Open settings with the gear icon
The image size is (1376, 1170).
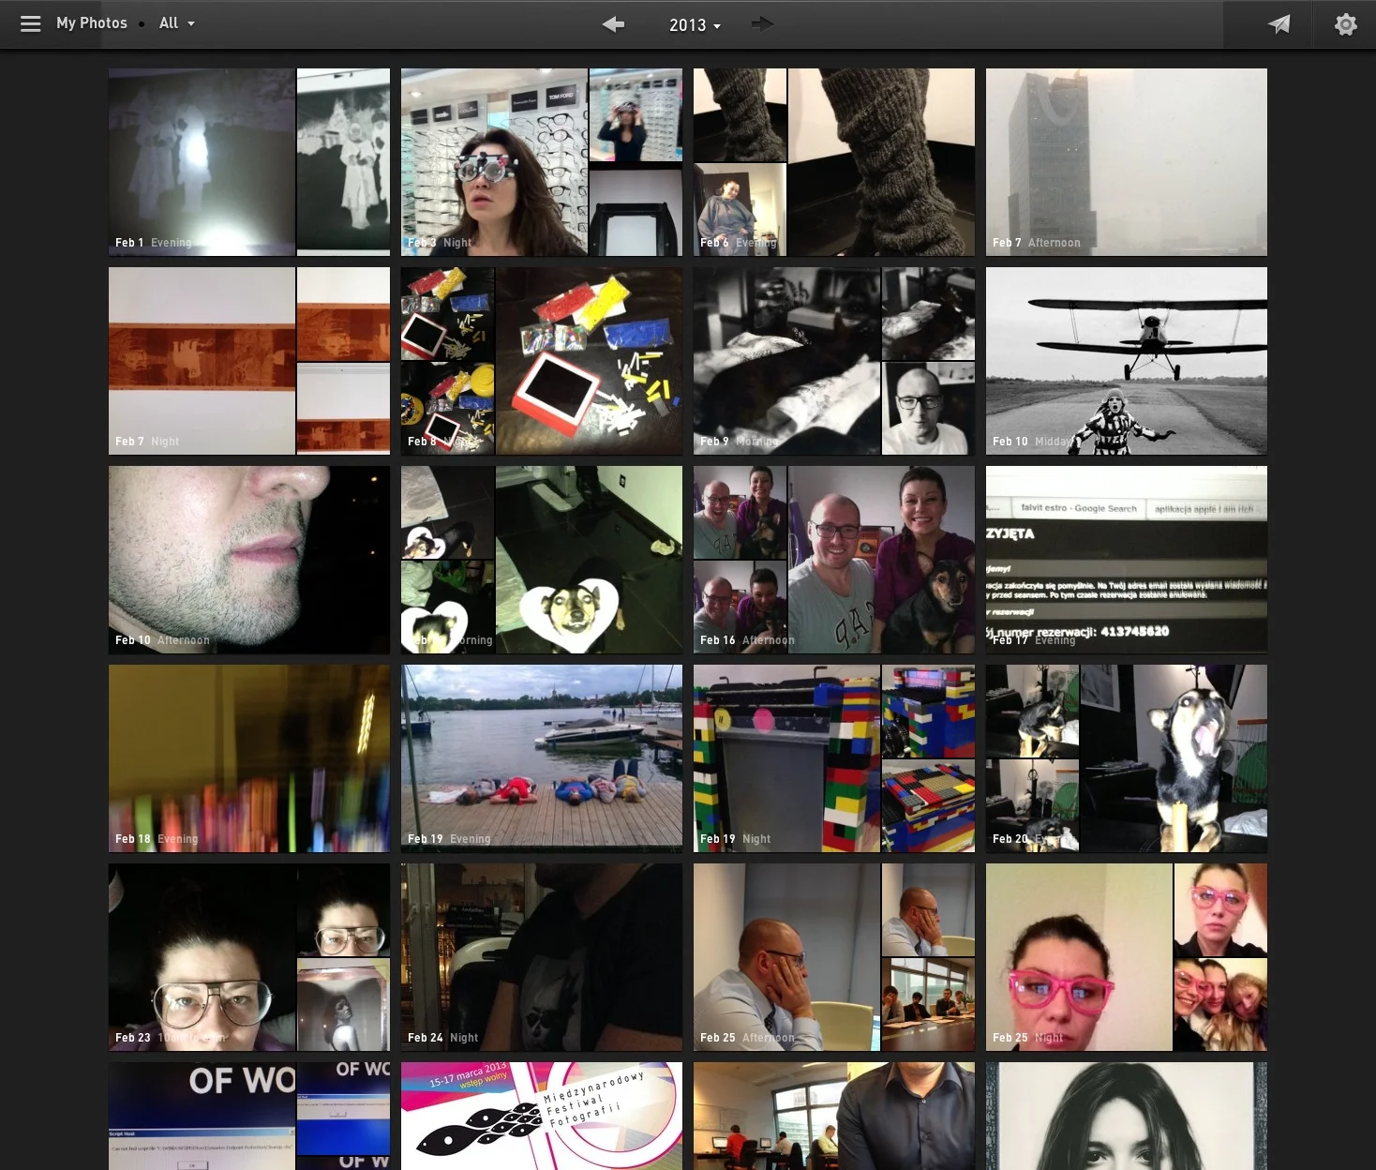pos(1346,24)
